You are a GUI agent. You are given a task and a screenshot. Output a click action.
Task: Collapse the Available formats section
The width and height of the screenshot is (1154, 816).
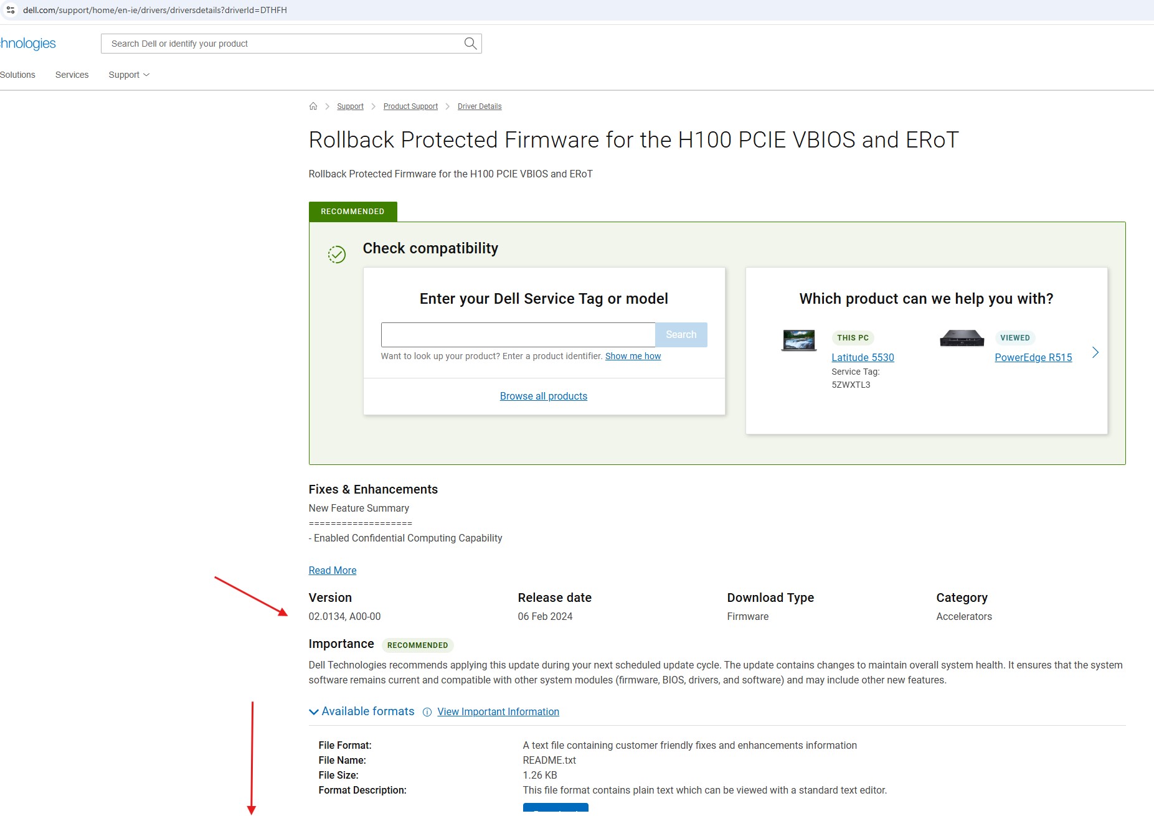coord(313,711)
